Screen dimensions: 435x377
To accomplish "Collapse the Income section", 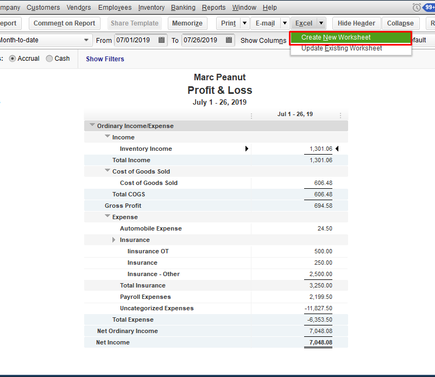I will (x=108, y=136).
